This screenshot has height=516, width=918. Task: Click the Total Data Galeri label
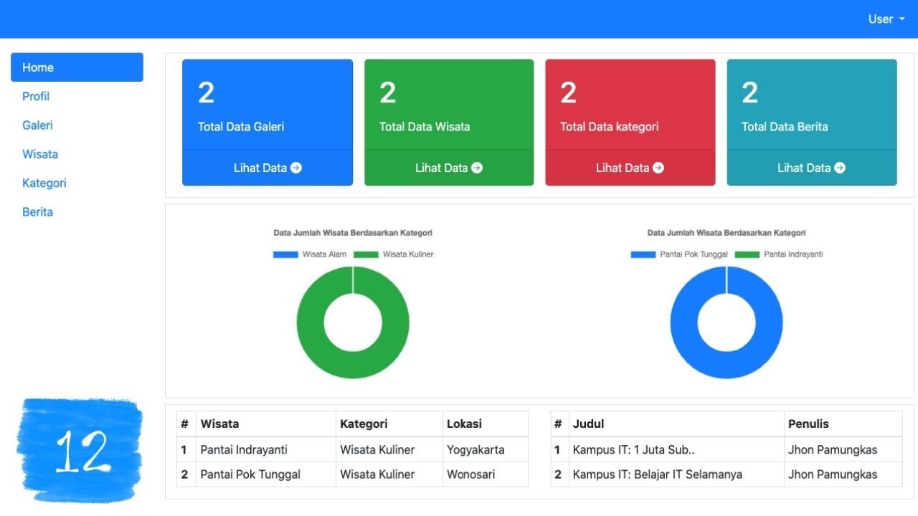point(241,127)
